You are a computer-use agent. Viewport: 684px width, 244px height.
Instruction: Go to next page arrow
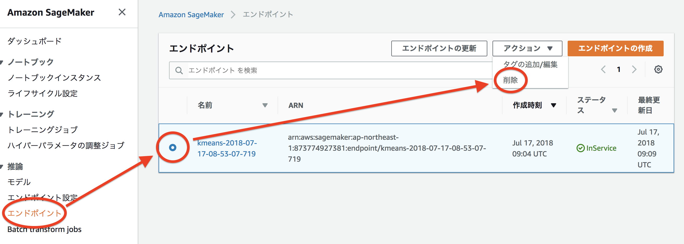[x=634, y=70]
